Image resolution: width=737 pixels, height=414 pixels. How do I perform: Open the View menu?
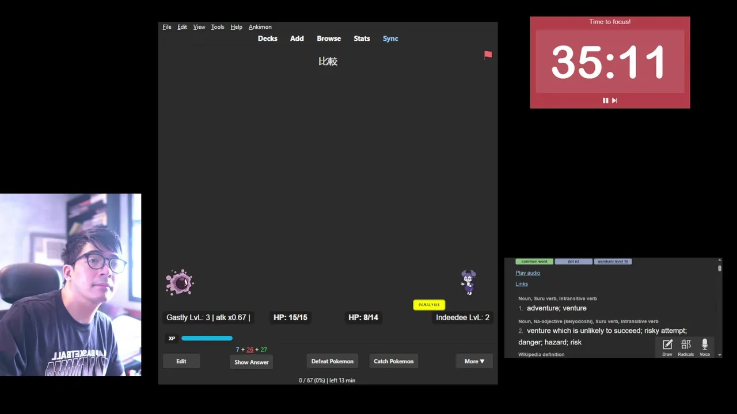click(199, 27)
